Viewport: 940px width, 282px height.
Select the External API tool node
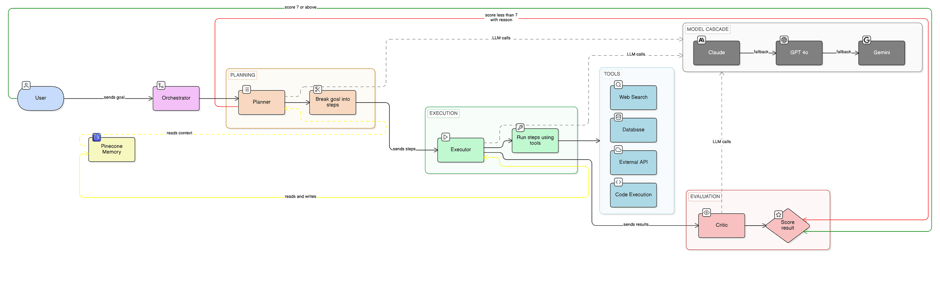633,162
